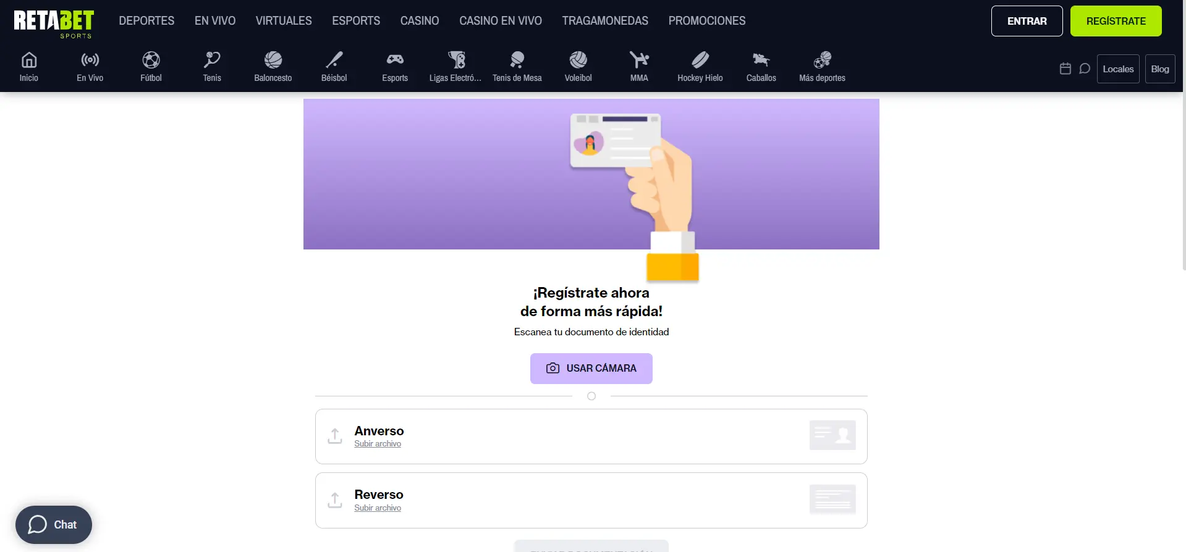Click the Fútbol soccer ball icon

coord(151,60)
